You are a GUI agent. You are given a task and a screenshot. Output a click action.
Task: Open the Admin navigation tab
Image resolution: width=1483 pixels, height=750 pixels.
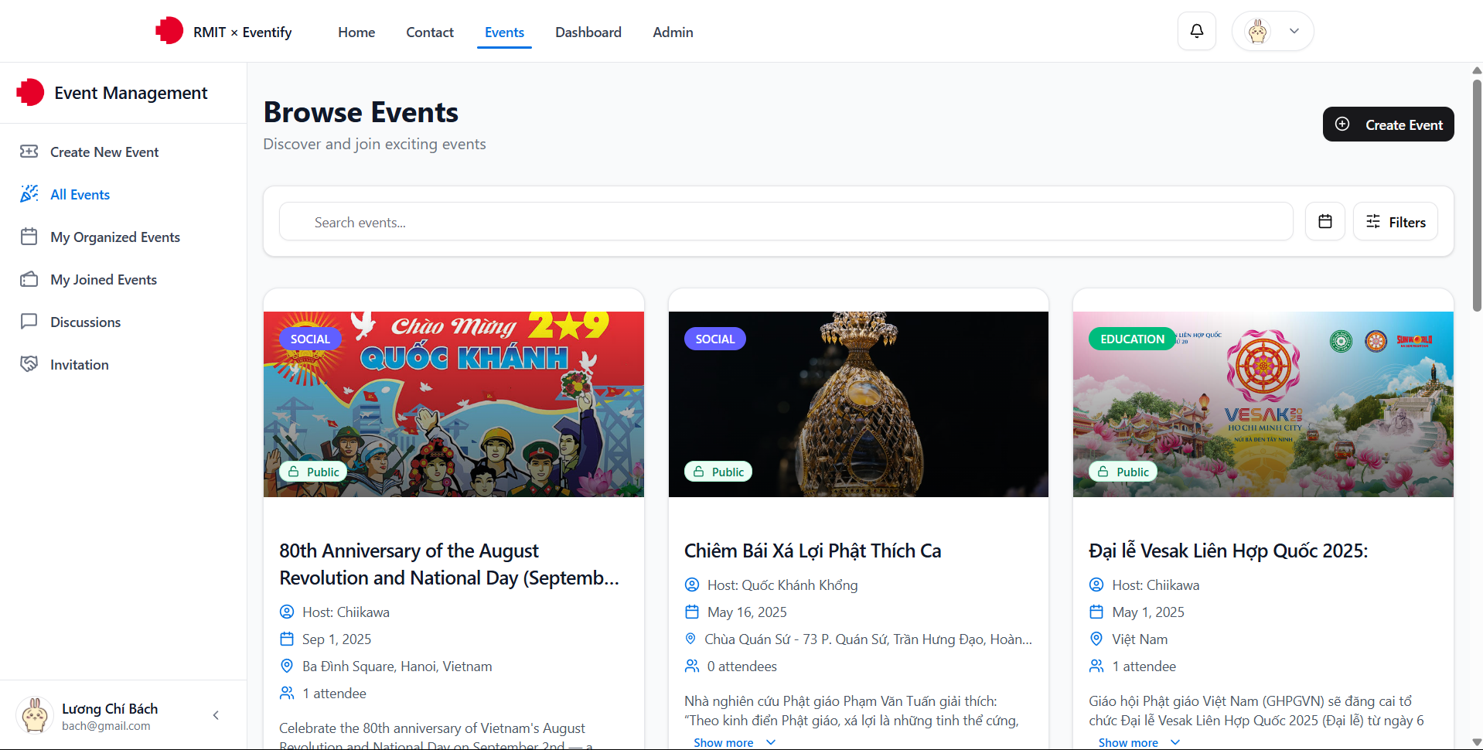(672, 32)
